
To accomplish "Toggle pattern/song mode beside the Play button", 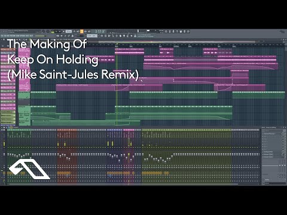I will (x=53, y=32).
